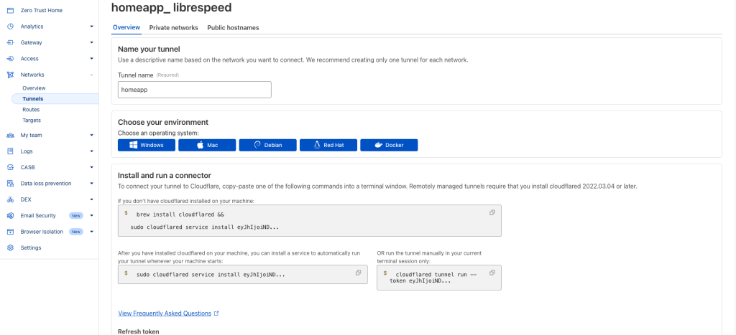Expand the Email Security menu arrow
736x335 pixels.
point(91,215)
